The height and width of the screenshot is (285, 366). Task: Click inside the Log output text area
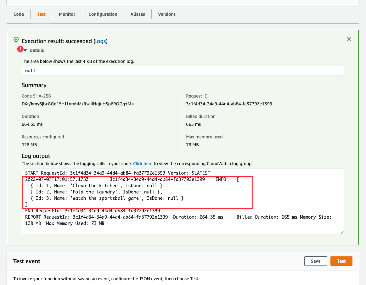click(183, 201)
